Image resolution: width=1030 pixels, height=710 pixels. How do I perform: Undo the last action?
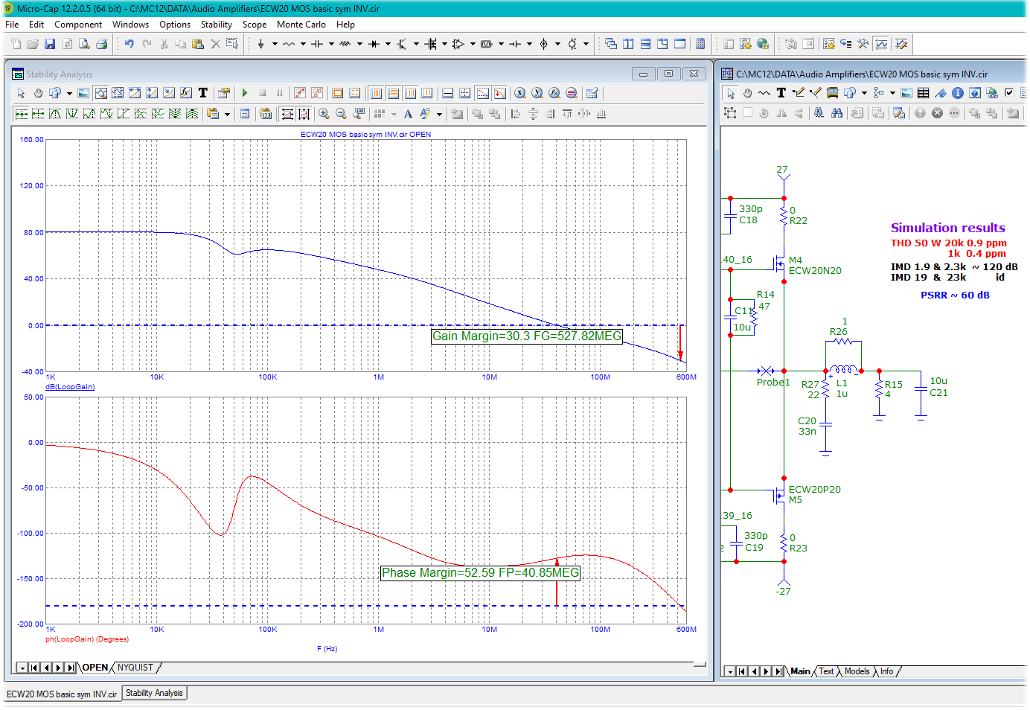tap(129, 44)
